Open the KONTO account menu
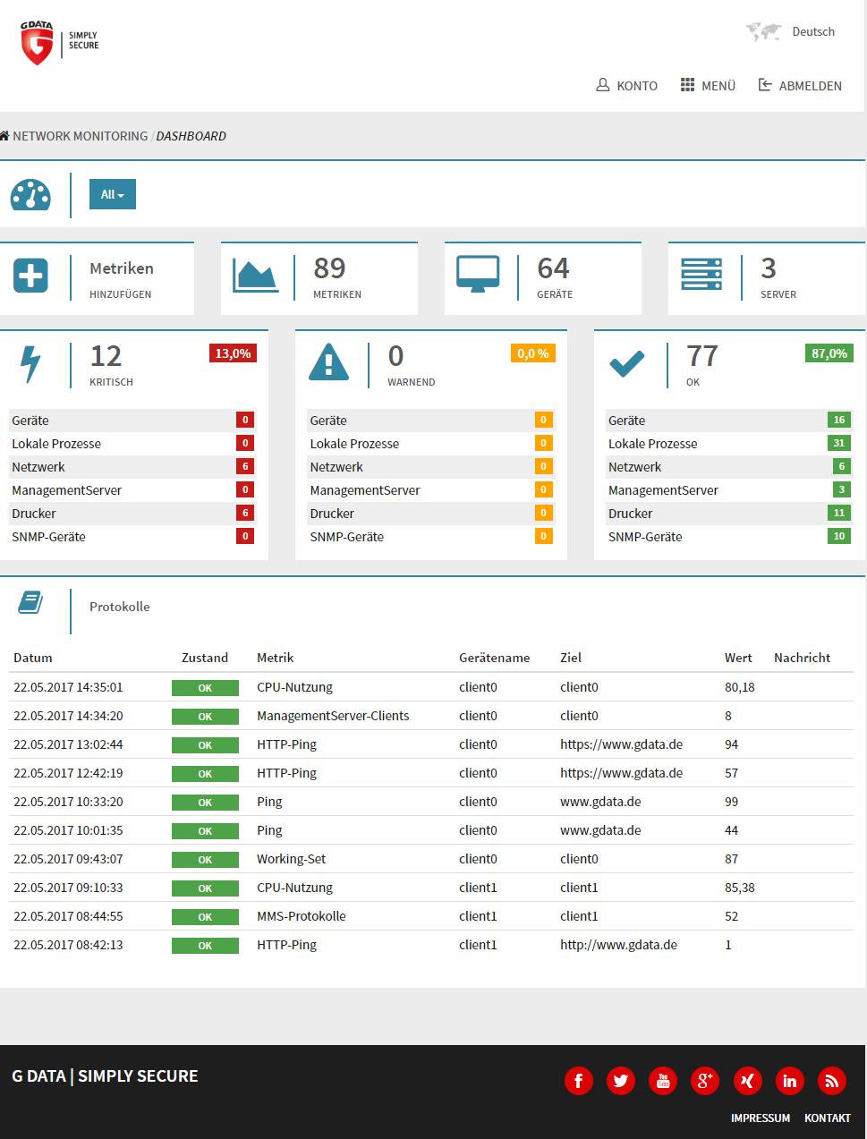The image size is (867, 1139). coord(627,86)
